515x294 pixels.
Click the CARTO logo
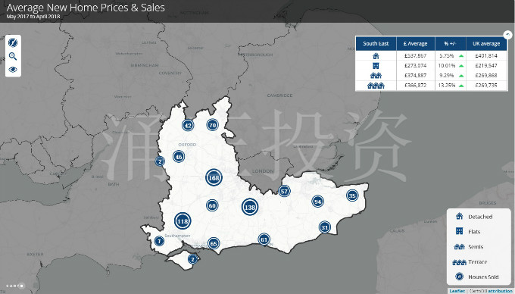(x=15, y=286)
